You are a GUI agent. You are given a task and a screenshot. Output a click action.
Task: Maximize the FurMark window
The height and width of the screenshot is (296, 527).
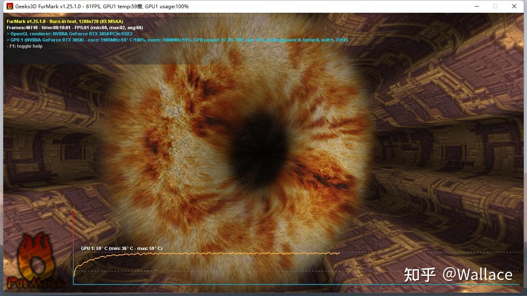click(x=495, y=7)
